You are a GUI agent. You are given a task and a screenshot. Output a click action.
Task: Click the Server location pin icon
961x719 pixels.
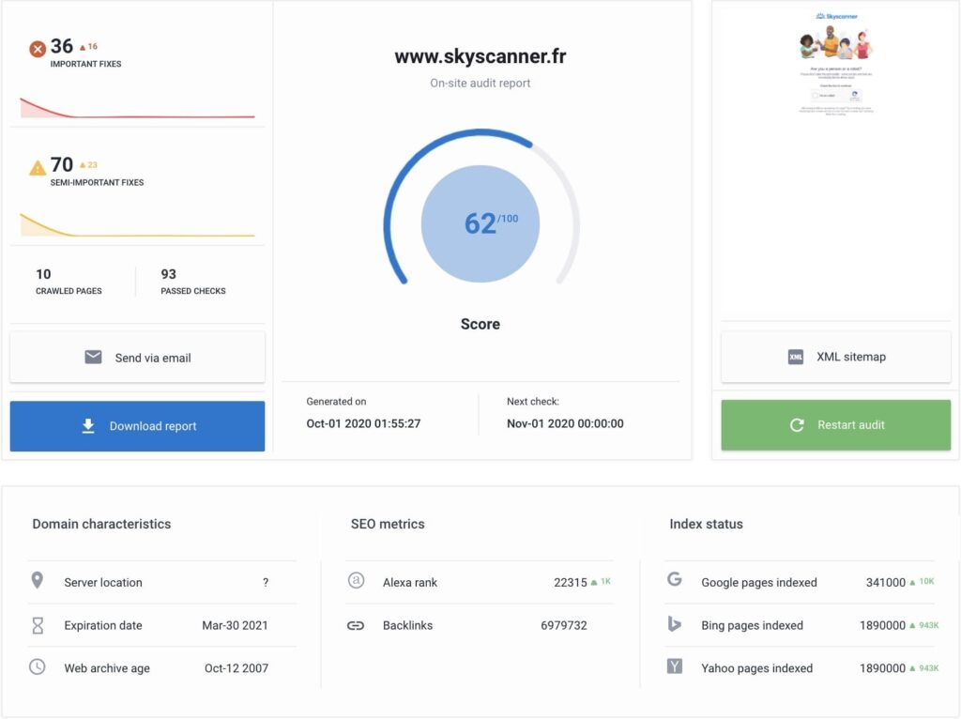tap(38, 580)
